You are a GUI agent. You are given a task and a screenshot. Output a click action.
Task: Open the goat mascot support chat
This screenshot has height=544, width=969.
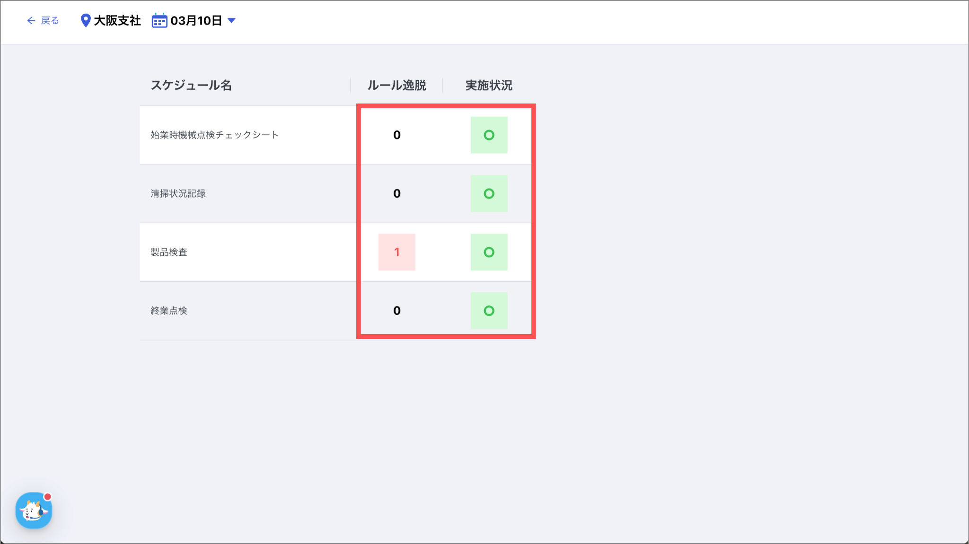(34, 510)
